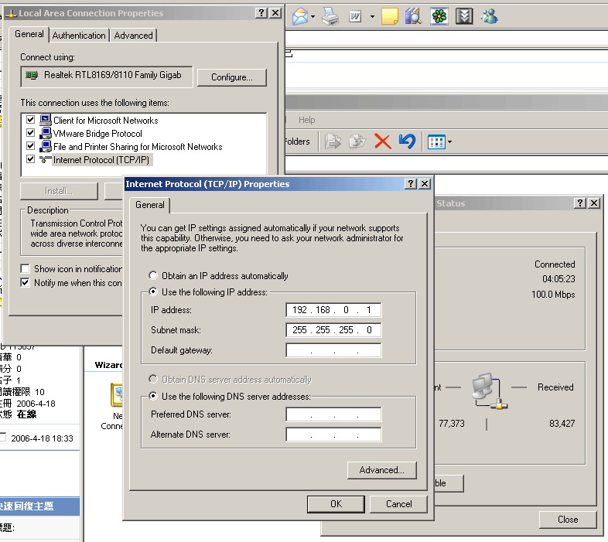The width and height of the screenshot is (608, 542).
Task: Expand the Views button dropdown
Action: [449, 142]
